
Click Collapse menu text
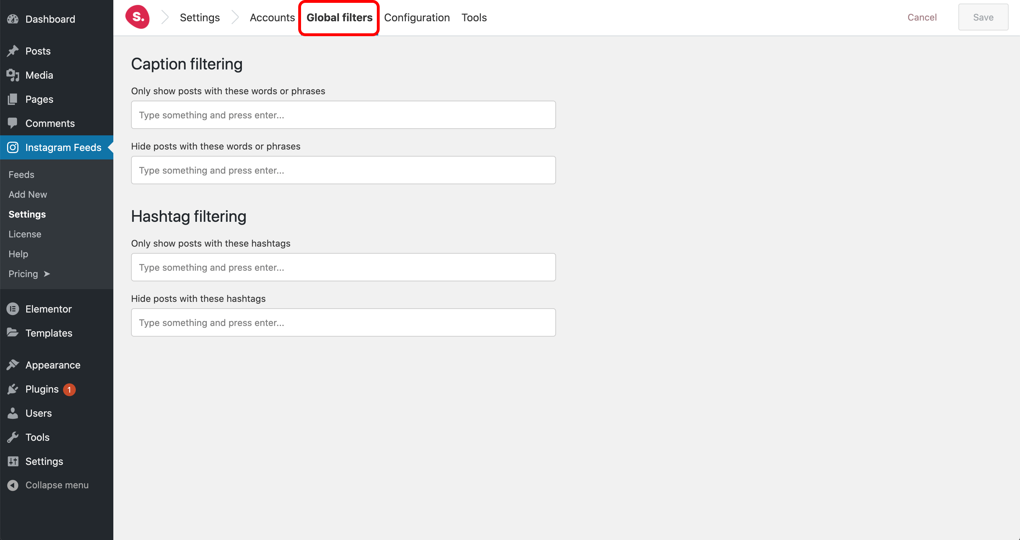coord(57,485)
